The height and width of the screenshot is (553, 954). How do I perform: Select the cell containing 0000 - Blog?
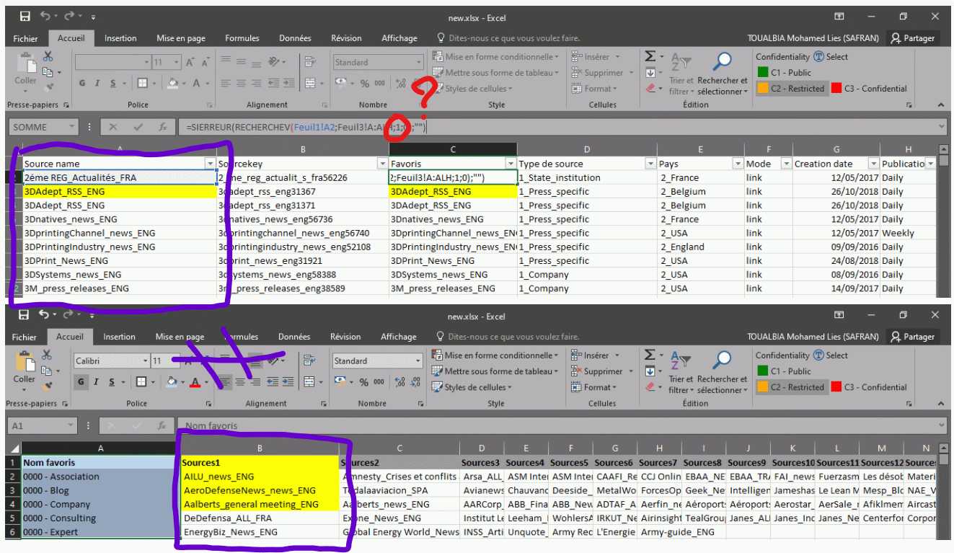click(x=100, y=490)
